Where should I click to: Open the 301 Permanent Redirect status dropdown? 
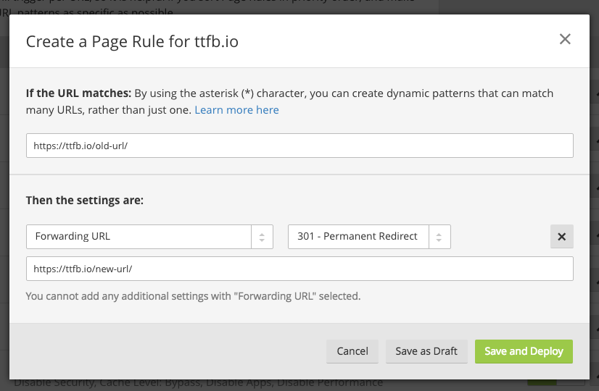369,237
